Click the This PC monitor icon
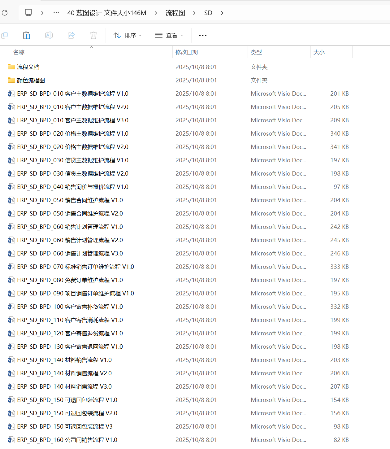The height and width of the screenshot is (449, 390). tap(28, 13)
